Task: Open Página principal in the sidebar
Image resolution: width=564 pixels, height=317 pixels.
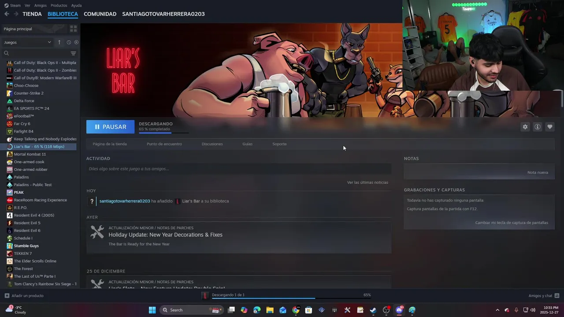Action: point(18,29)
